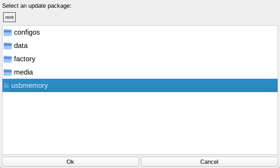
Task: Click the usbmemory name text
Action: click(29, 85)
